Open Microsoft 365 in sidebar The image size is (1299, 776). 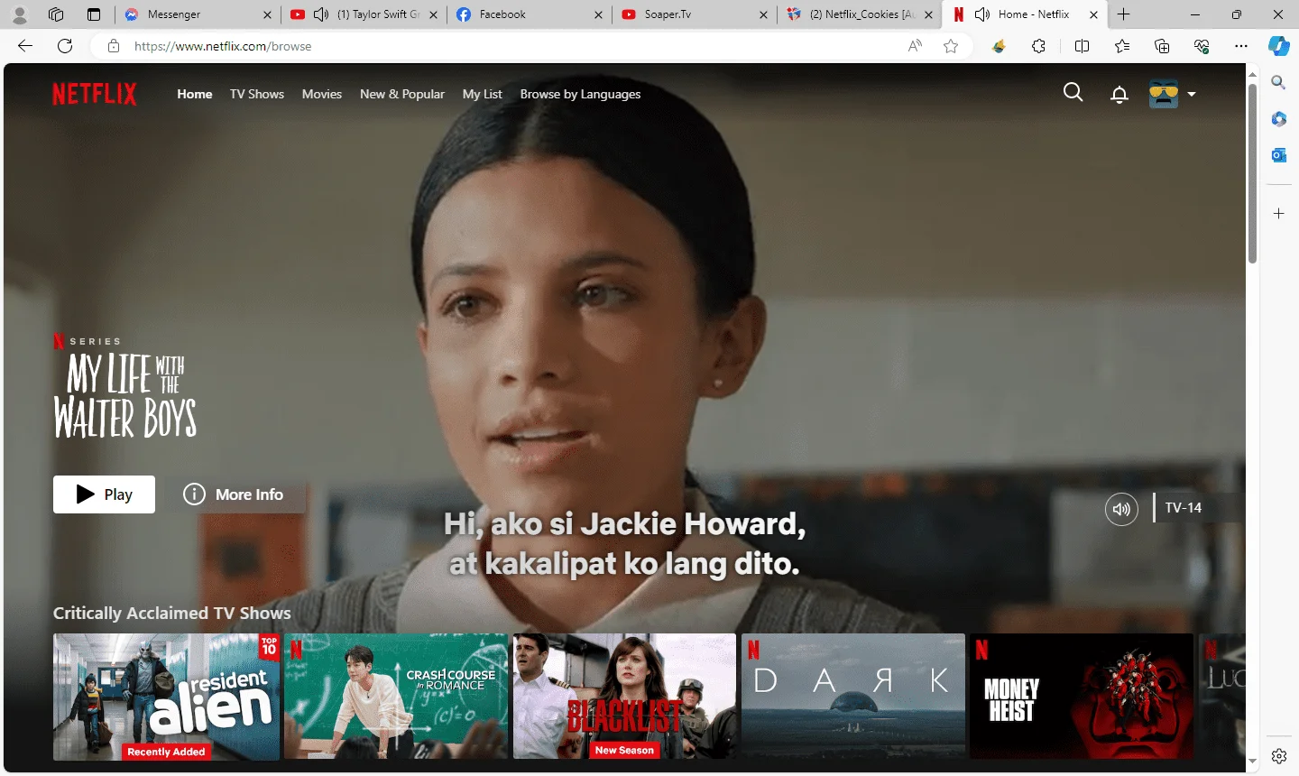tap(1278, 119)
